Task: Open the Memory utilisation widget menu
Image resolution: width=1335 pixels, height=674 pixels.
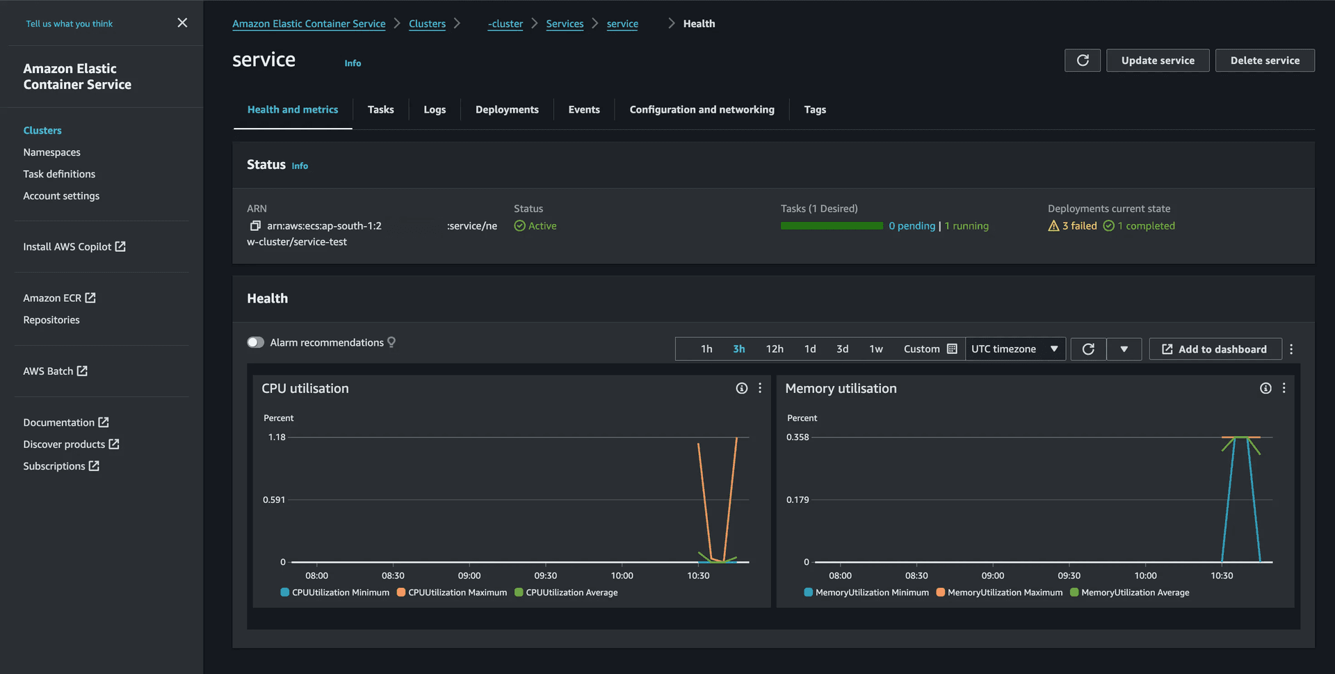Action: pyautogui.click(x=1284, y=388)
